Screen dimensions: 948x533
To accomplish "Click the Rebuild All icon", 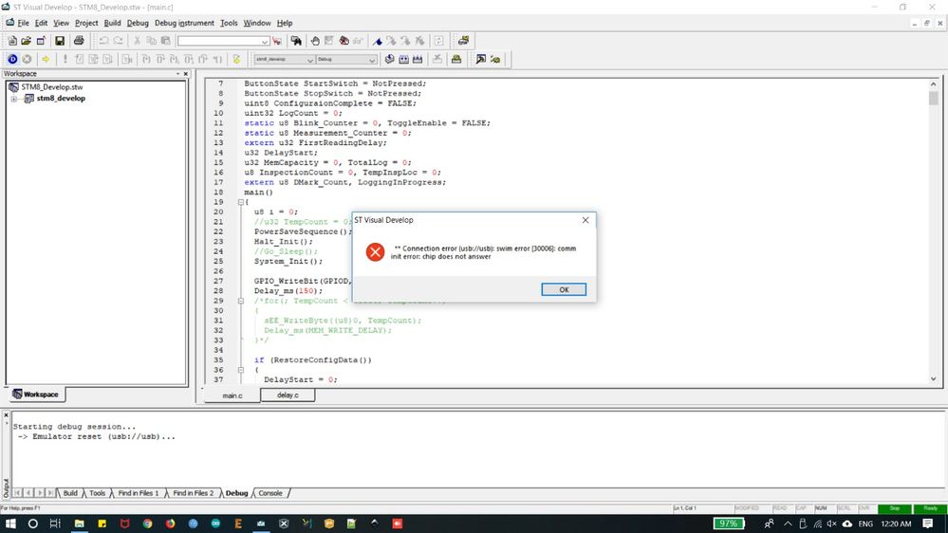I will pos(418,59).
